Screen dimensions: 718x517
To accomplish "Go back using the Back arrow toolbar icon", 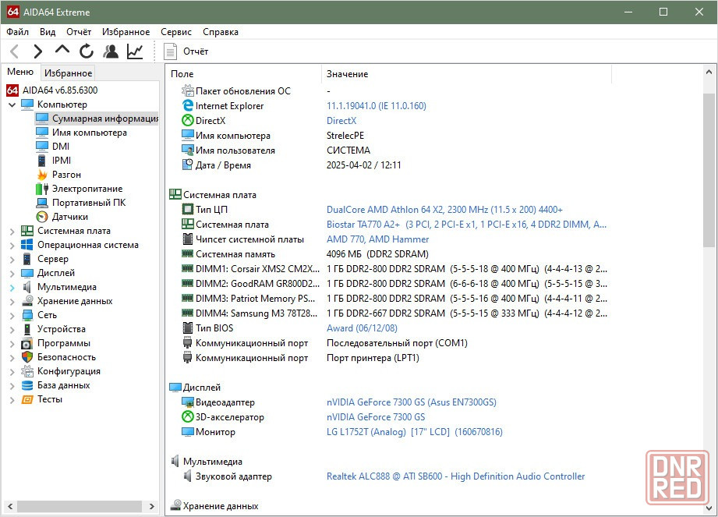I will tap(15, 51).
